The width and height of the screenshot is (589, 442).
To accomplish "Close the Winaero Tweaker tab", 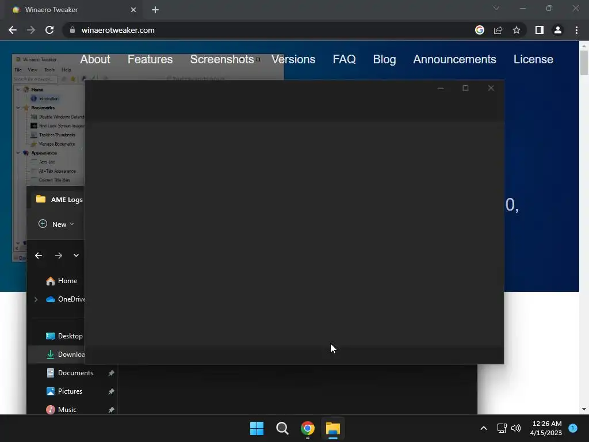I will click(133, 10).
